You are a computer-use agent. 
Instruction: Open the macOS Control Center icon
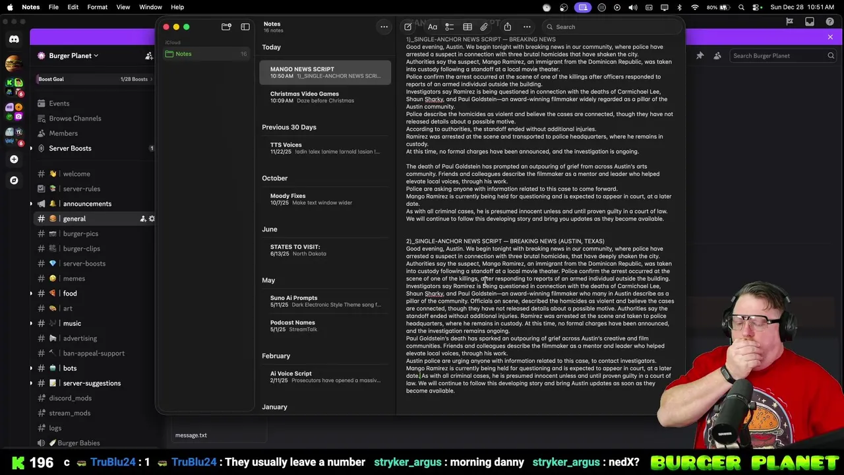(x=757, y=7)
